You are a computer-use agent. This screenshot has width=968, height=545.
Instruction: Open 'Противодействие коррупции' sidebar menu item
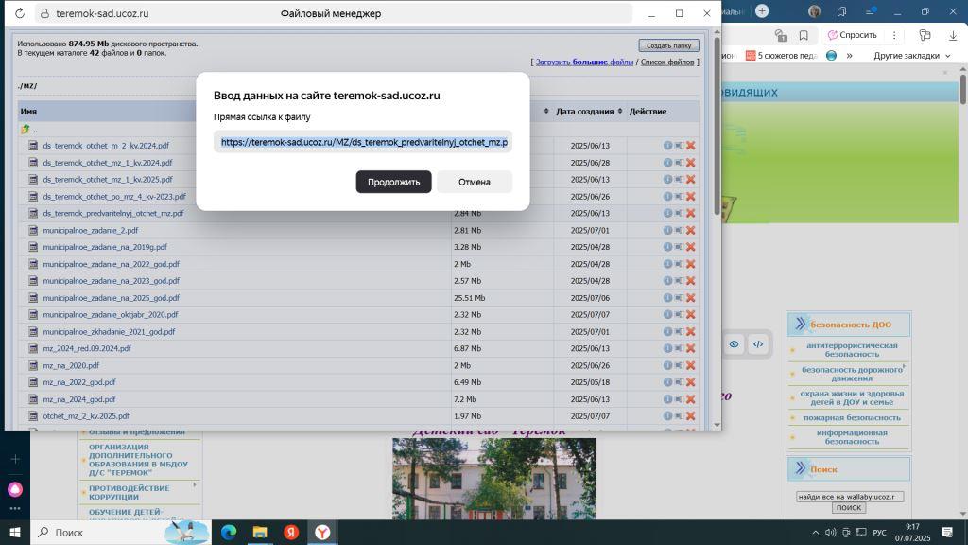[129, 492]
